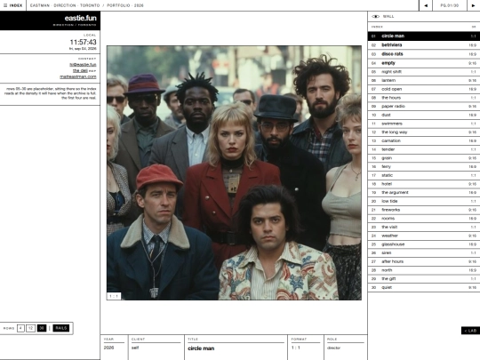
Task: Select index row 21 fireworks
Action: tap(424, 210)
